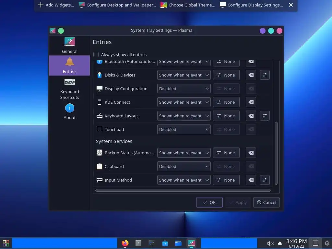Open the partly hidden Bluetooth visibility dropdown
The image size is (332, 249).
[x=184, y=63]
